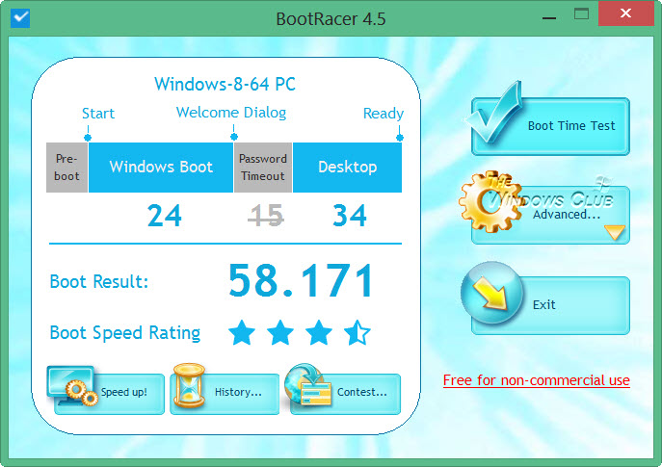Click the hourglass History icon
Screen dimensions: 662x467
[x=189, y=385]
